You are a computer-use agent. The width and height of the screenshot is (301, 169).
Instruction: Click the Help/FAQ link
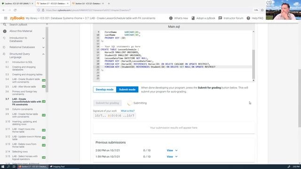257,18
